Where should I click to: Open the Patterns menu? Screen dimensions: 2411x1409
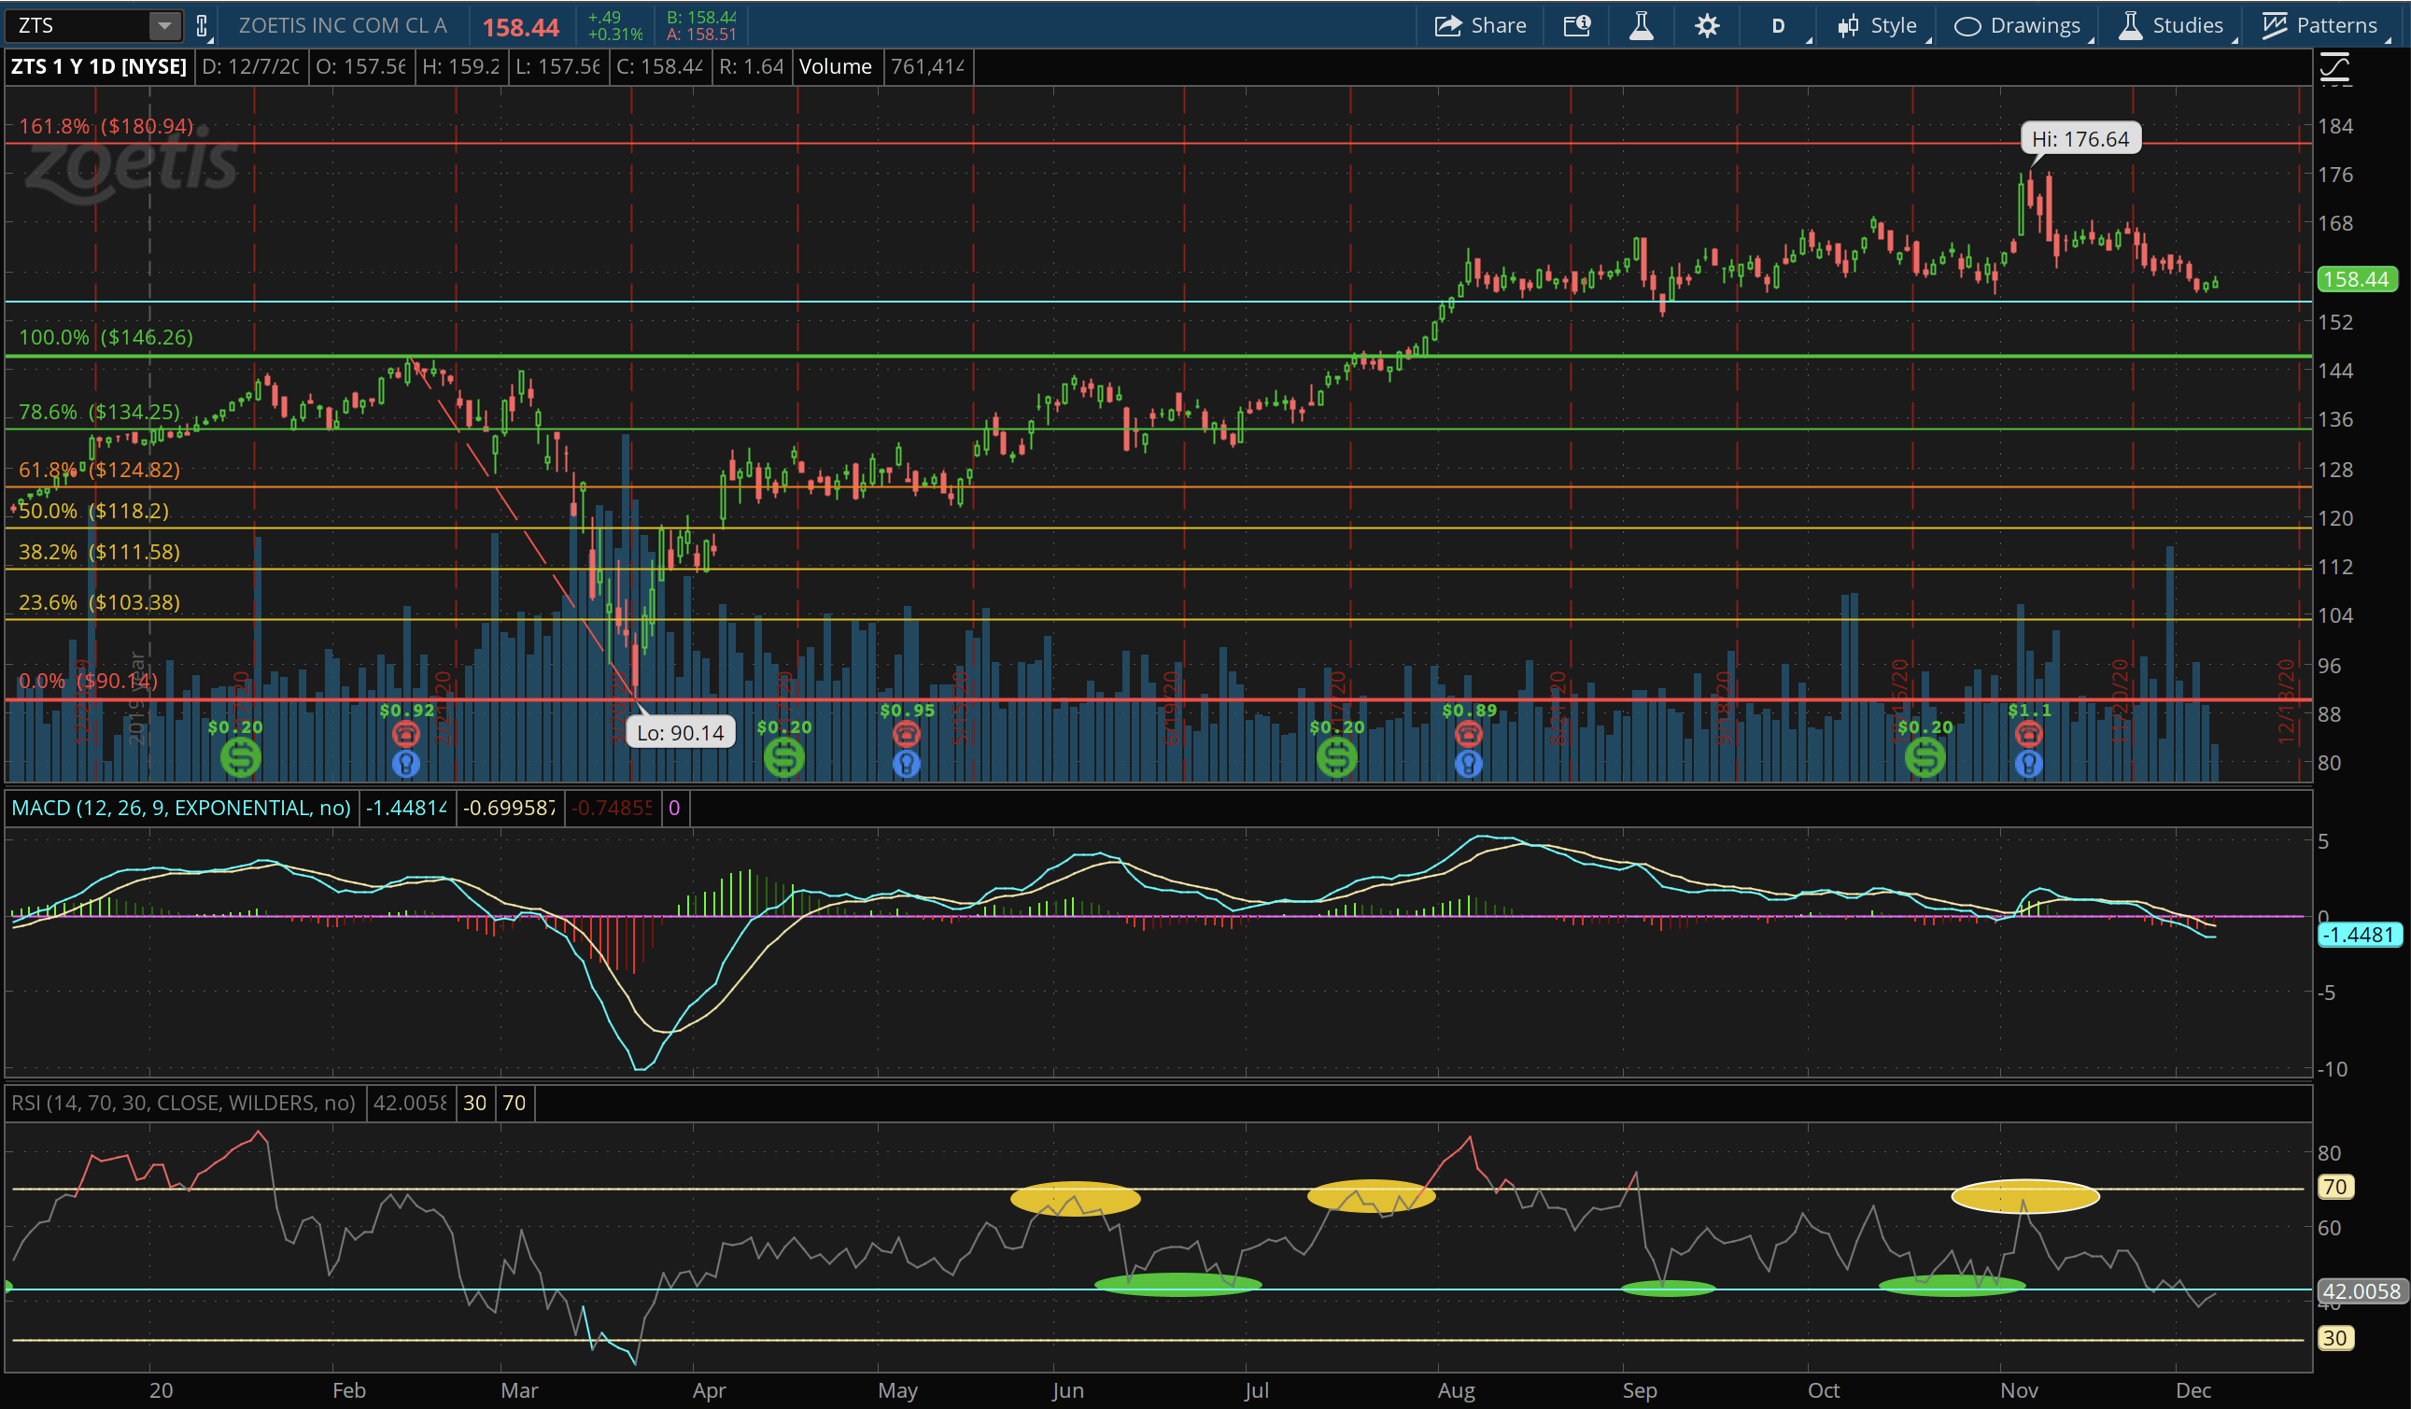(2320, 26)
